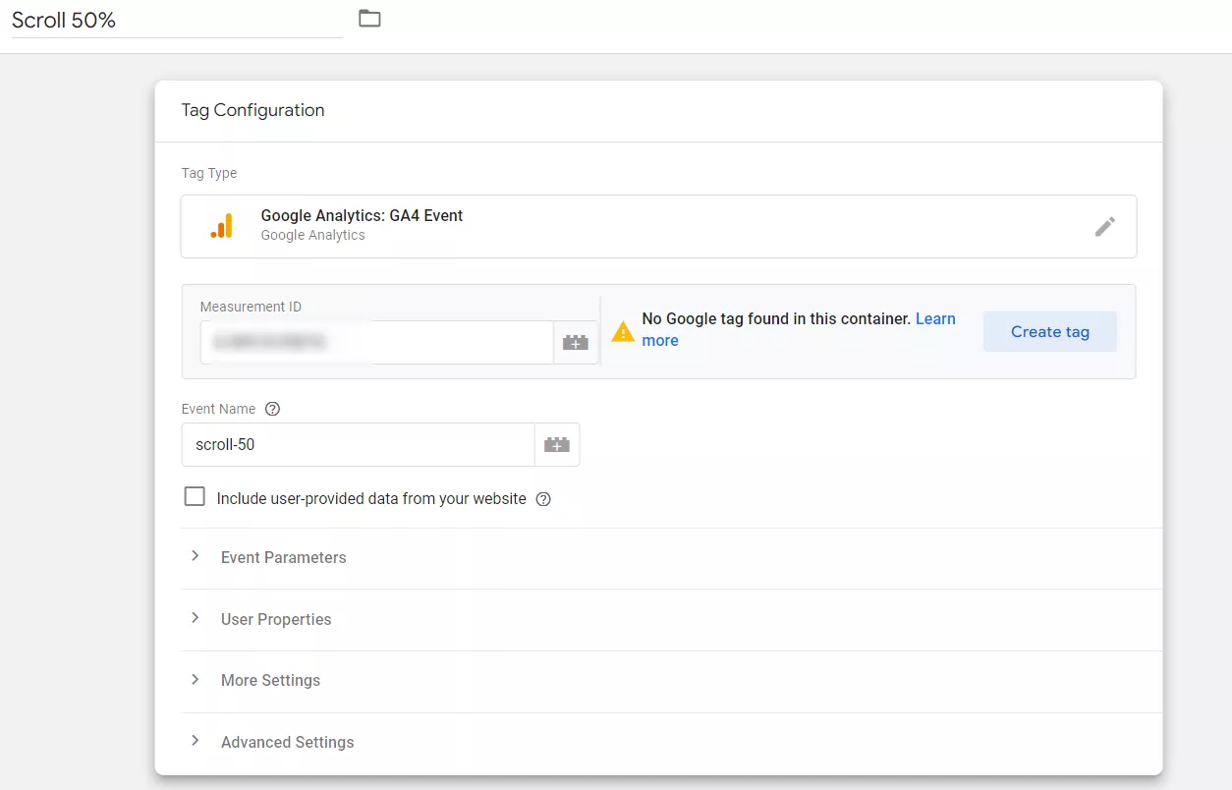Insert variable for Measurement ID
This screenshot has width=1232, height=790.
576,343
